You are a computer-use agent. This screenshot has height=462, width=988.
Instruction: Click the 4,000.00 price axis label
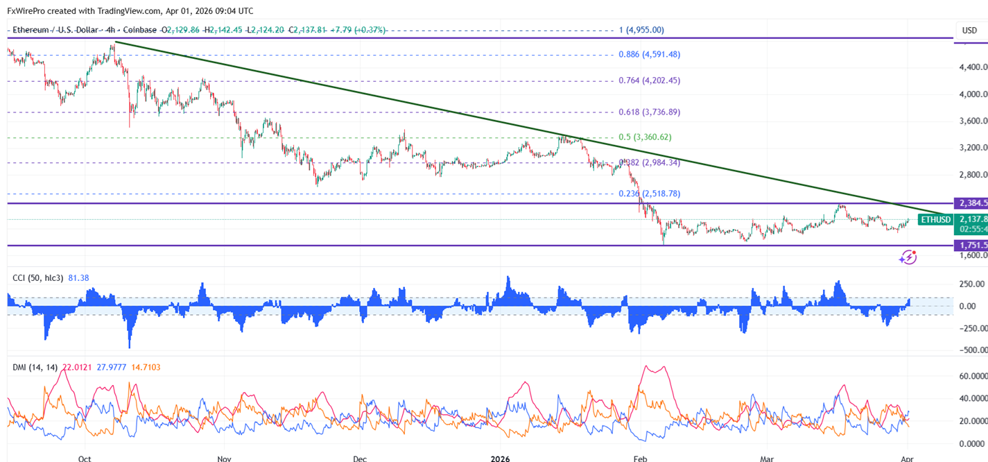(x=972, y=94)
